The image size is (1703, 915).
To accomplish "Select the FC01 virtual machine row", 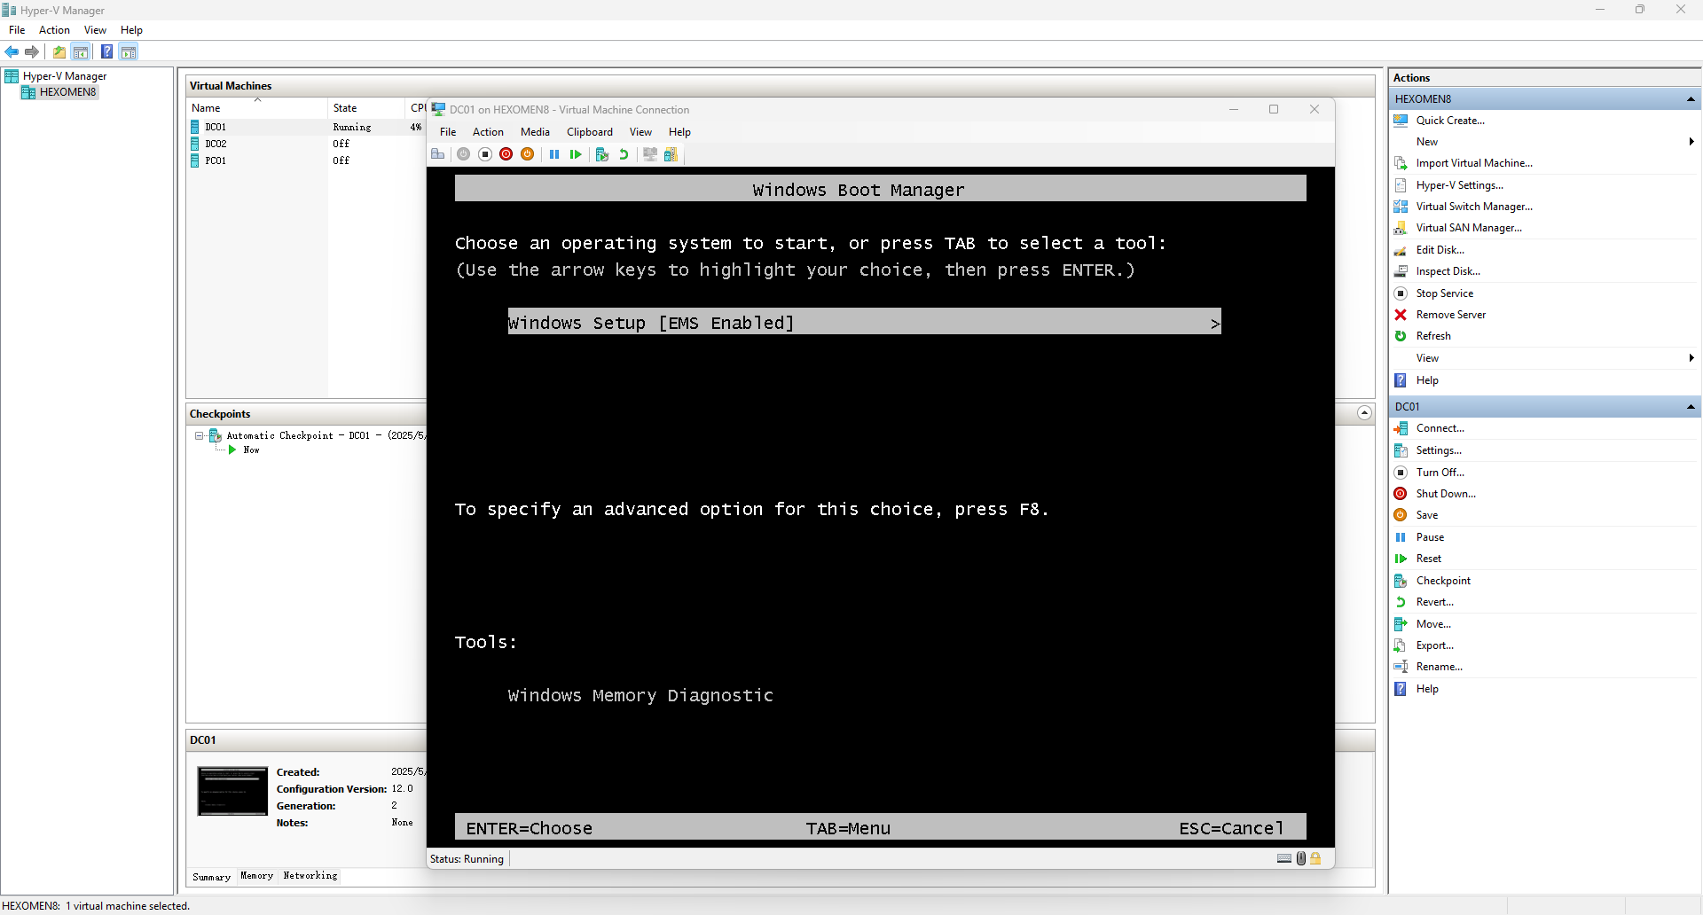I will [x=306, y=160].
